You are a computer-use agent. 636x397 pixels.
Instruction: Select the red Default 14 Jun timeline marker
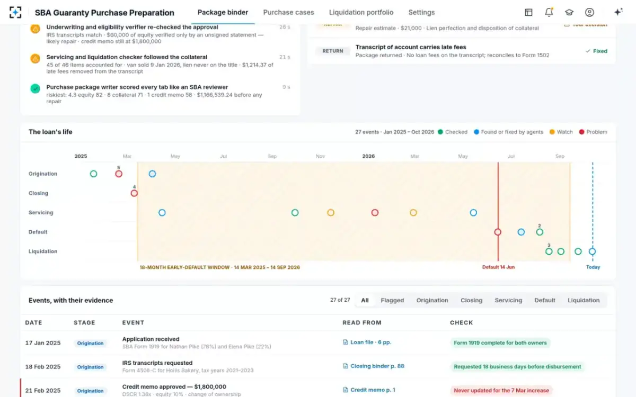[498, 232]
